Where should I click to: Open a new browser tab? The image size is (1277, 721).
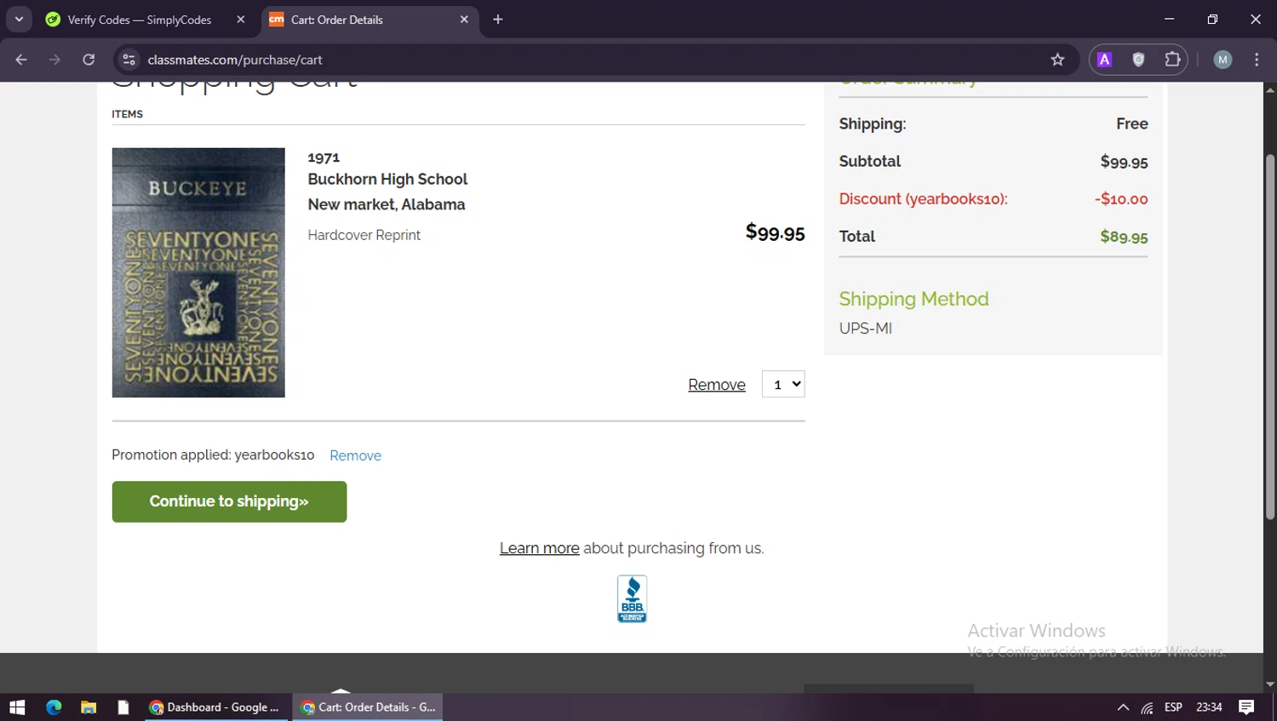(498, 20)
